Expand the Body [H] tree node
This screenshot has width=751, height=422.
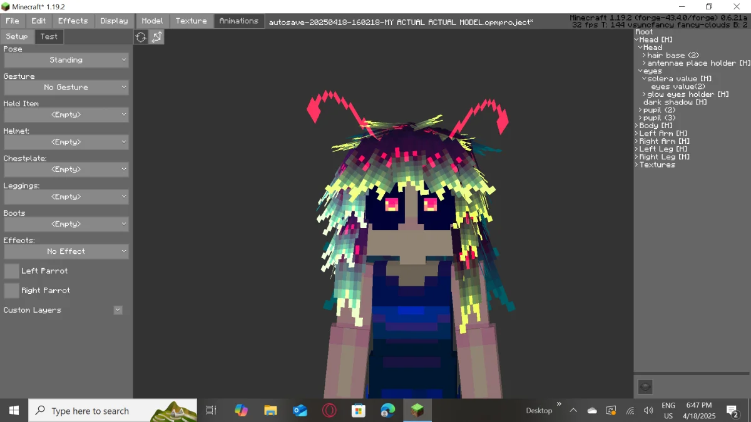(636, 126)
